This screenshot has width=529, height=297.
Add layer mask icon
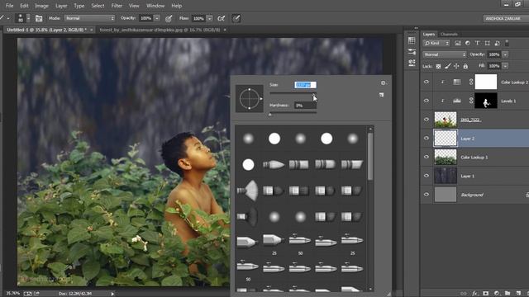tap(486, 294)
